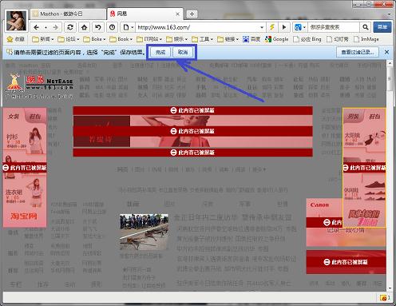Click the page scrollbar up arrow
Viewport: 396px width, 306px height.
pyautogui.click(x=390, y=63)
